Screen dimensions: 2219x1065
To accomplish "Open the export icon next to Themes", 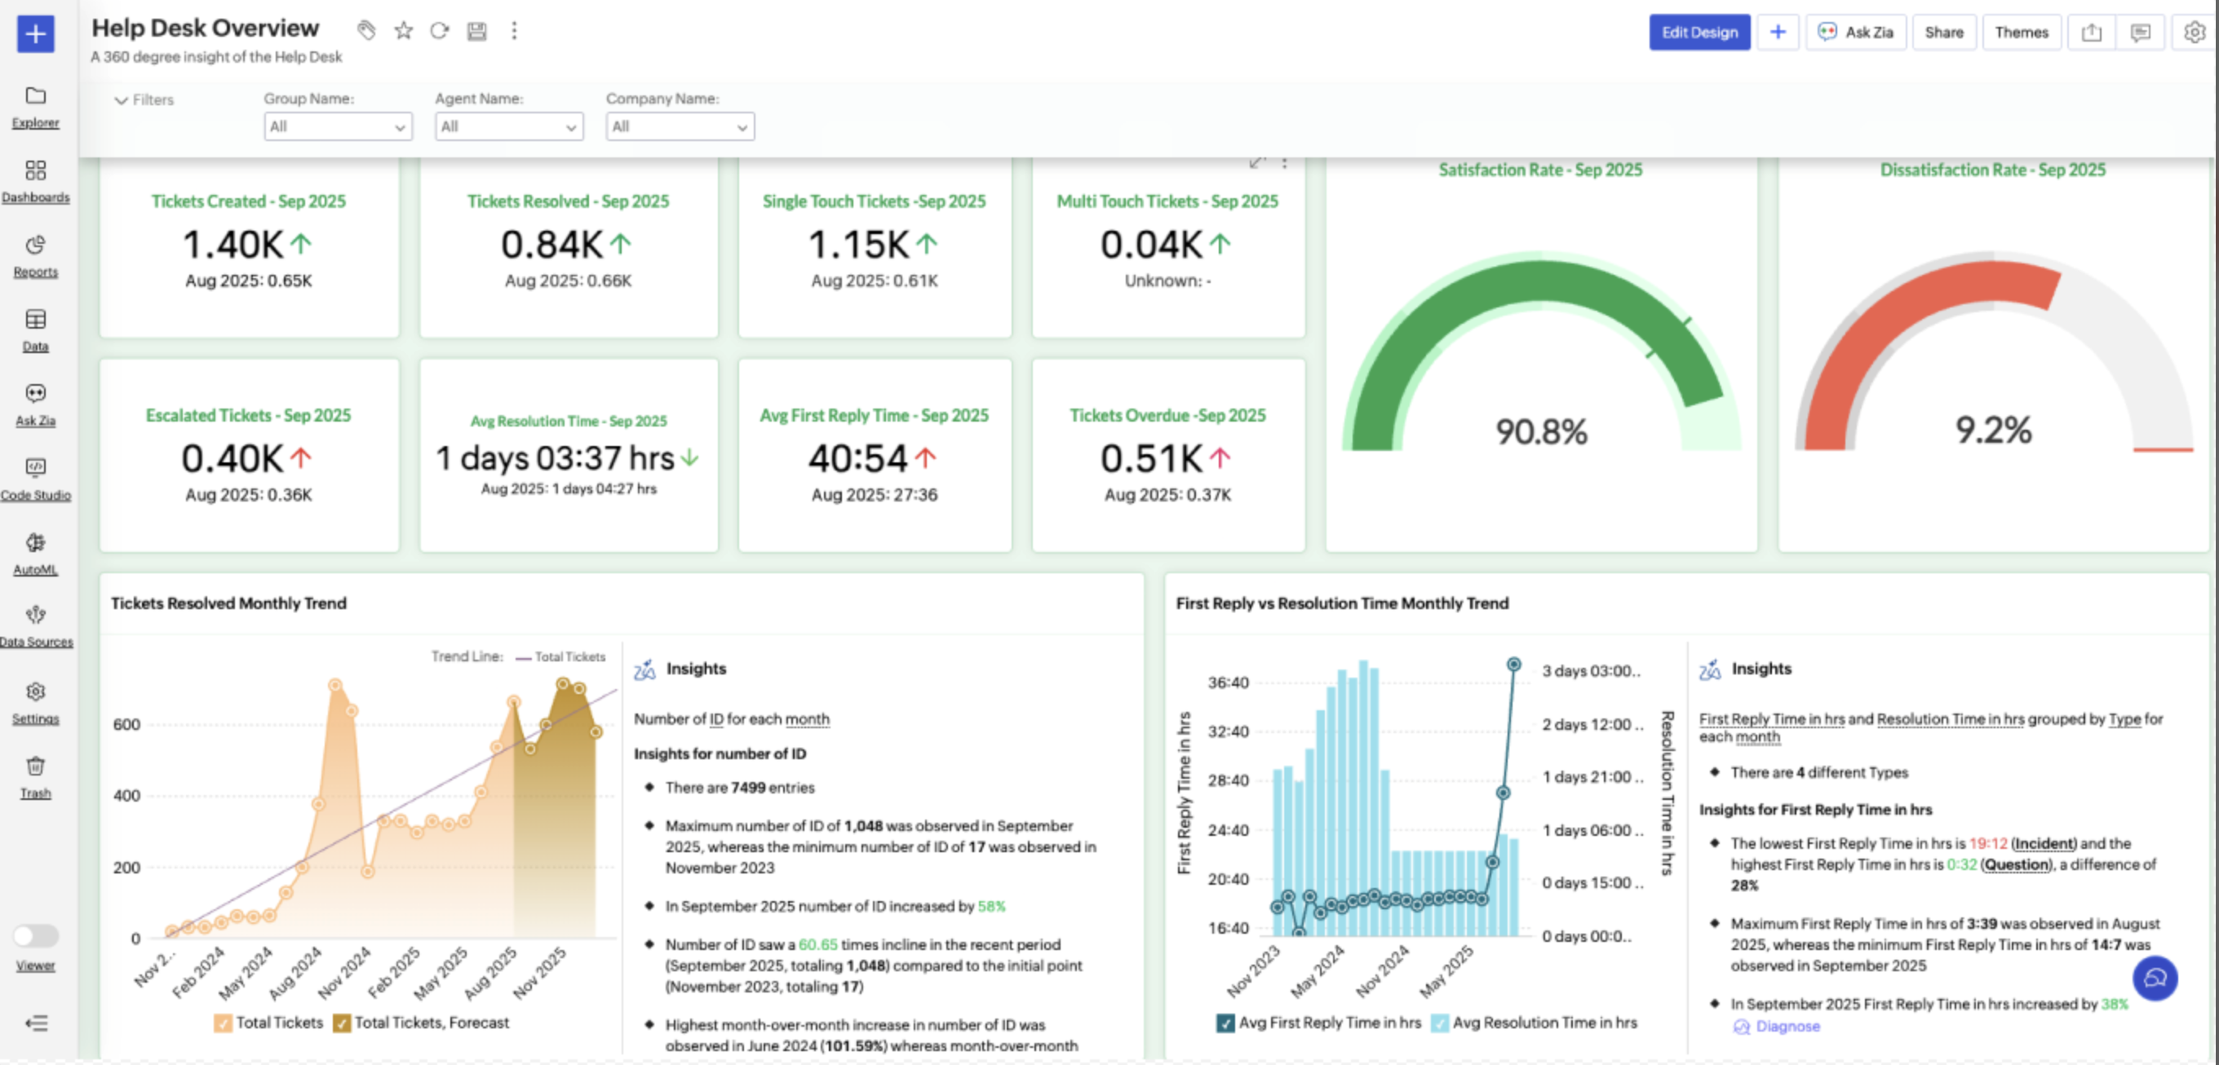I will coord(2092,33).
